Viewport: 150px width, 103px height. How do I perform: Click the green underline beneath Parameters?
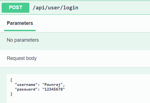20,30
